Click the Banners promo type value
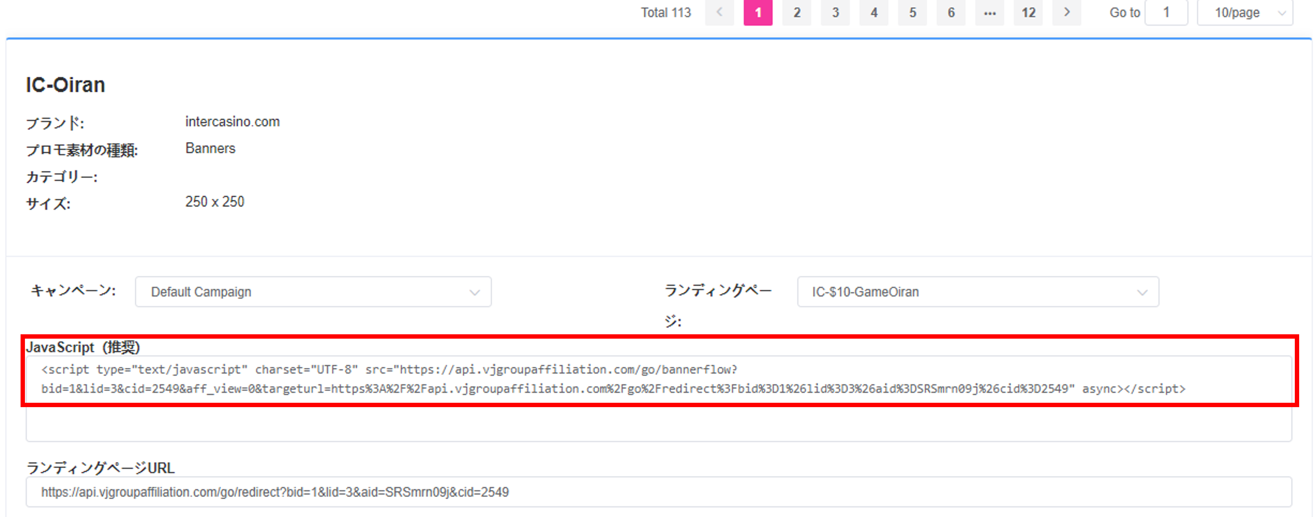Screen dimensions: 1316x517 210,148
